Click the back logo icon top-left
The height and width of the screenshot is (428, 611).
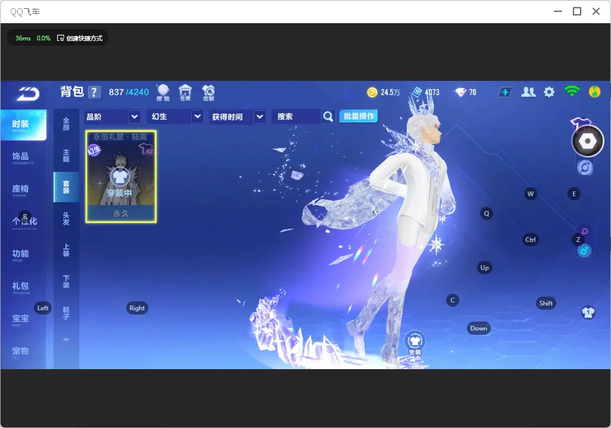point(28,93)
